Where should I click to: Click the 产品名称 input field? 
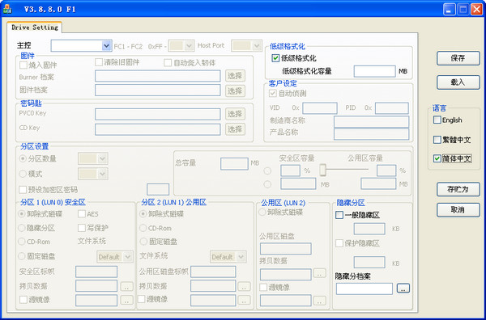point(371,134)
